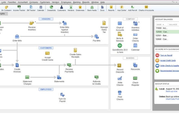179x119 pixels.
Task: Click Employees toolbar icon
Action: pyautogui.click(x=80, y=8)
